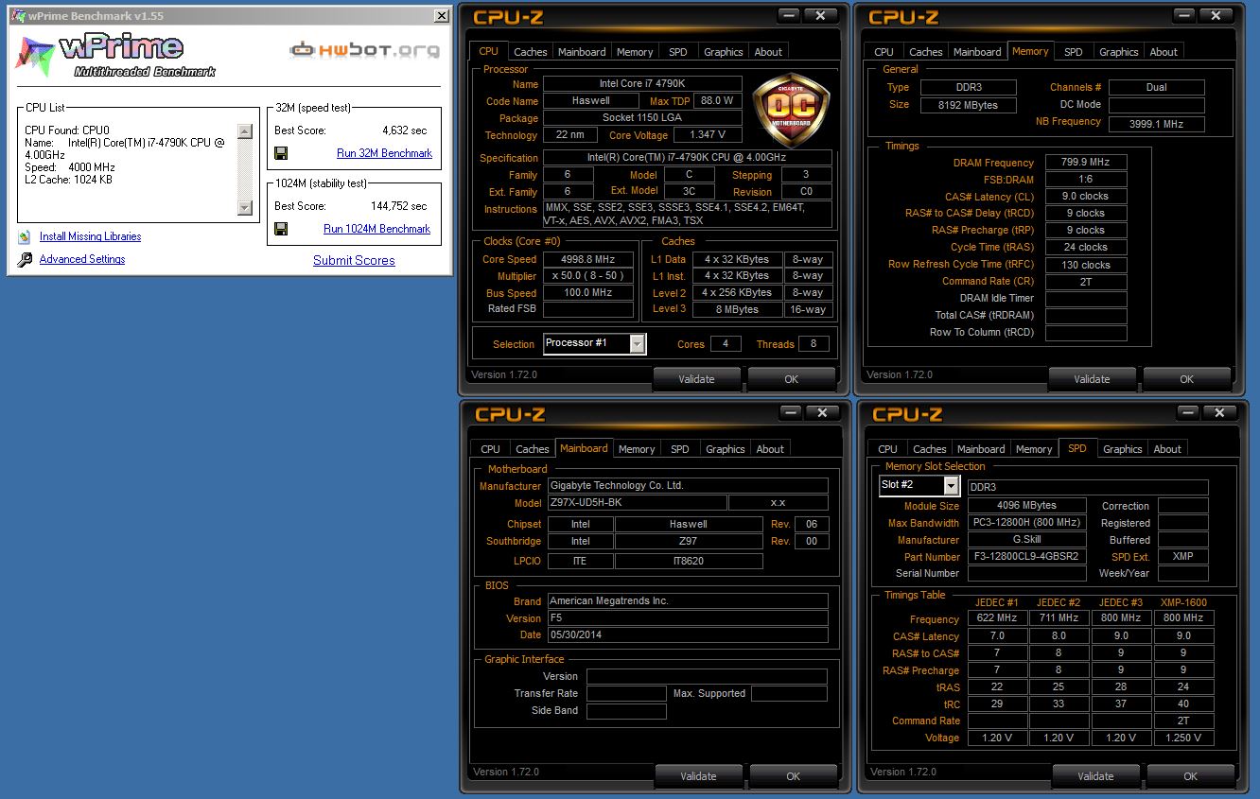Close the SPD CPU-Z window
Image resolution: width=1260 pixels, height=799 pixels.
[x=1220, y=412]
